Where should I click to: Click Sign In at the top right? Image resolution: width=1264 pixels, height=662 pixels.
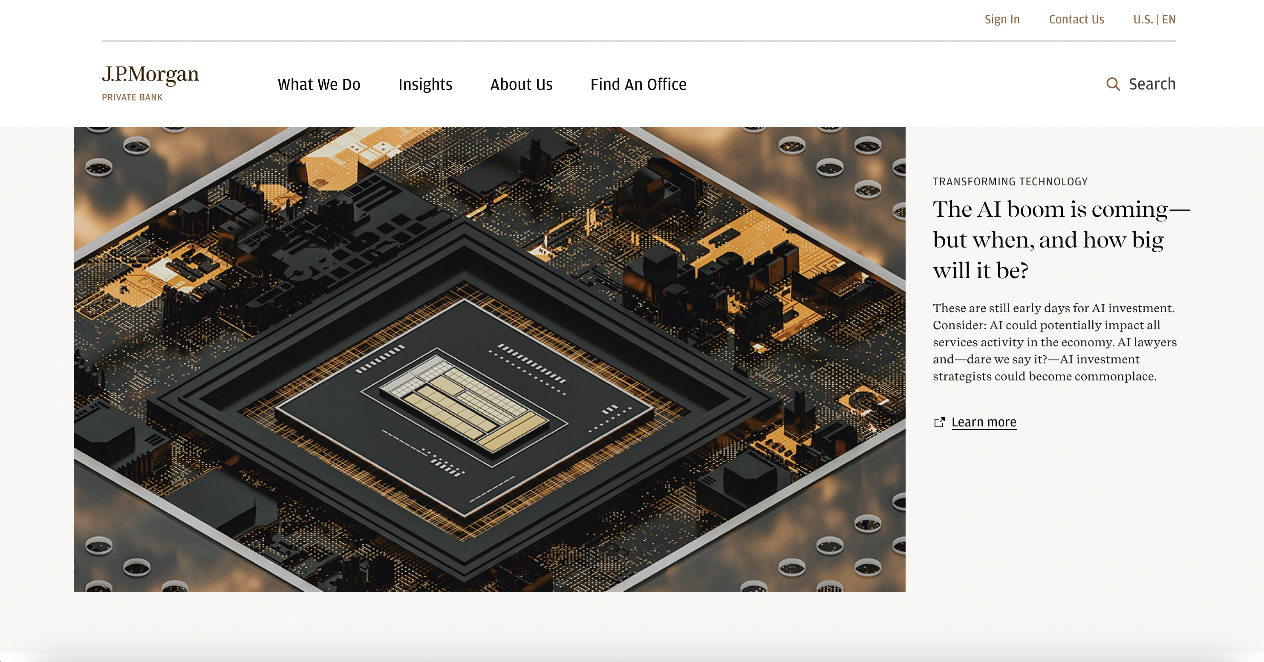click(1001, 19)
